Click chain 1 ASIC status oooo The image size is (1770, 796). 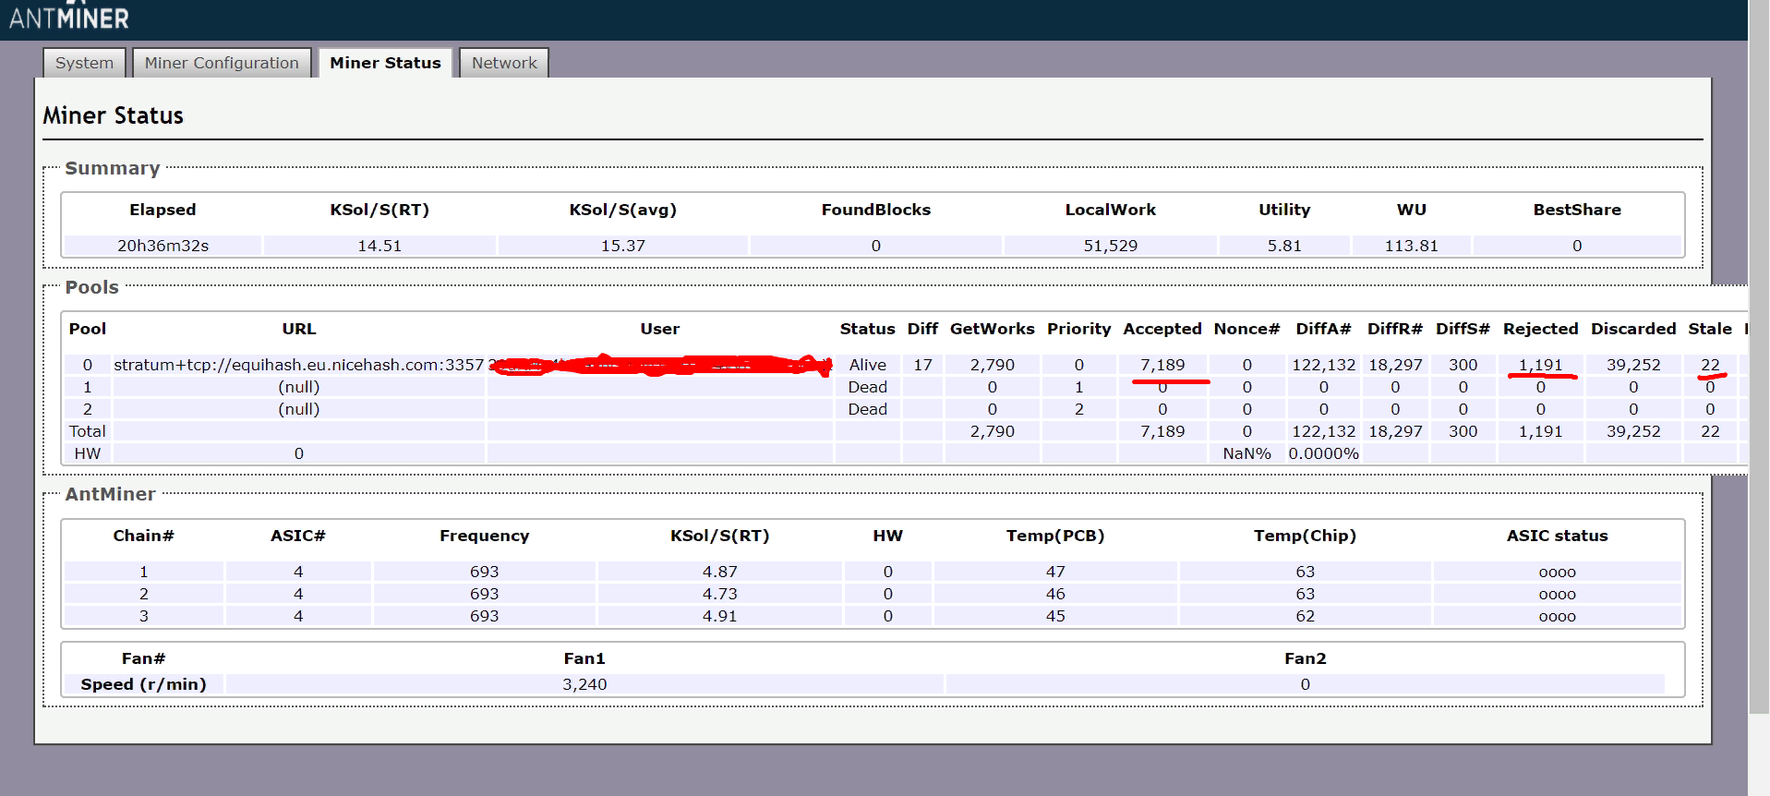1557,572
